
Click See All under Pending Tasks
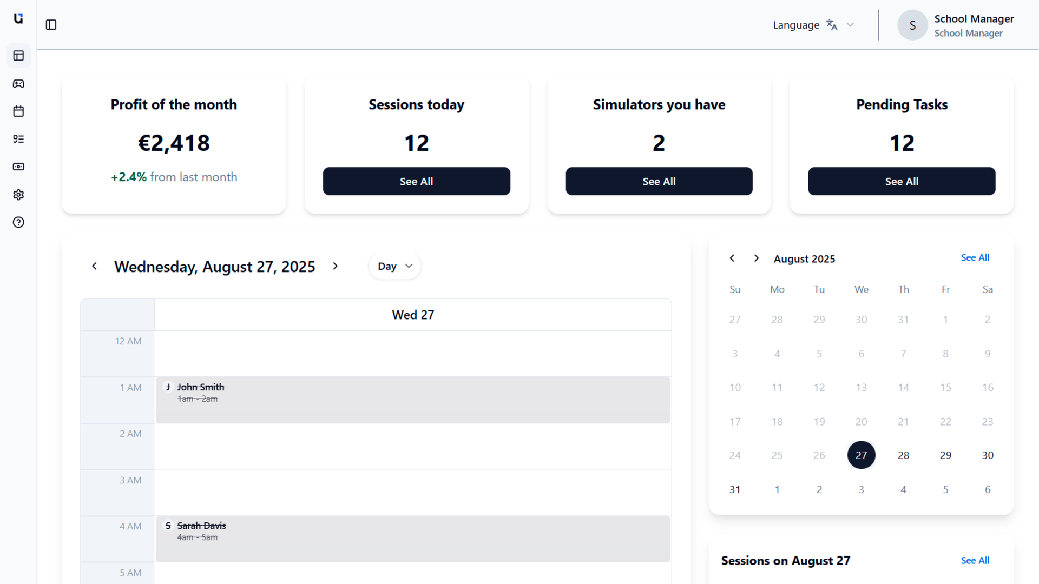pos(901,181)
